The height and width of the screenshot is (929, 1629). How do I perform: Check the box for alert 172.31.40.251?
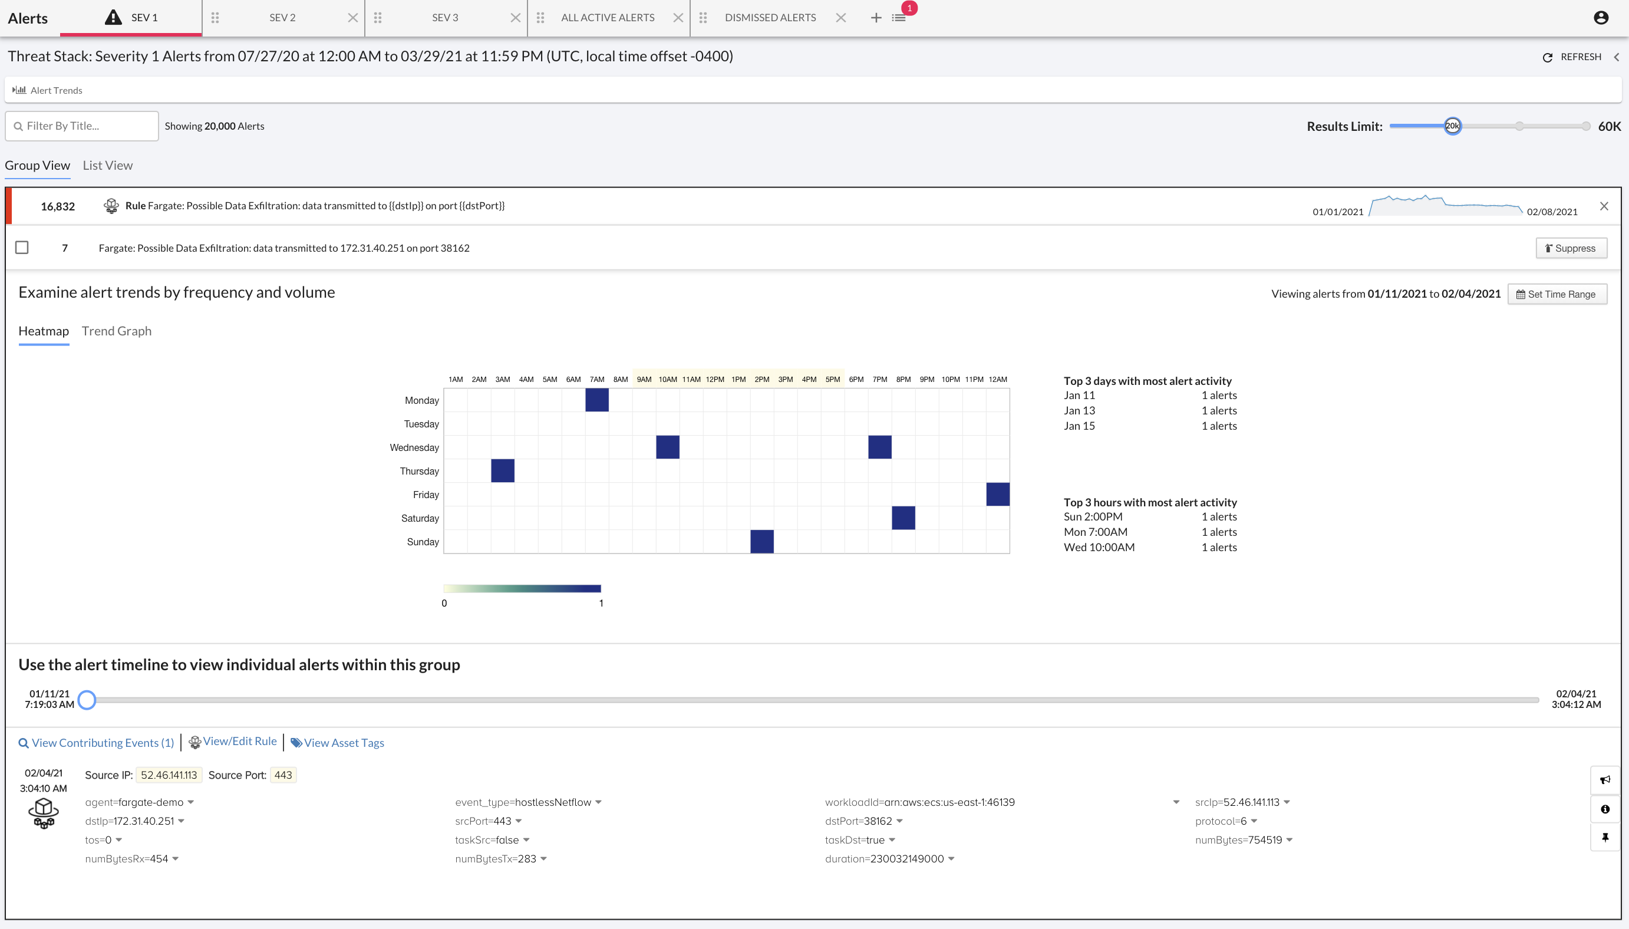click(x=22, y=248)
